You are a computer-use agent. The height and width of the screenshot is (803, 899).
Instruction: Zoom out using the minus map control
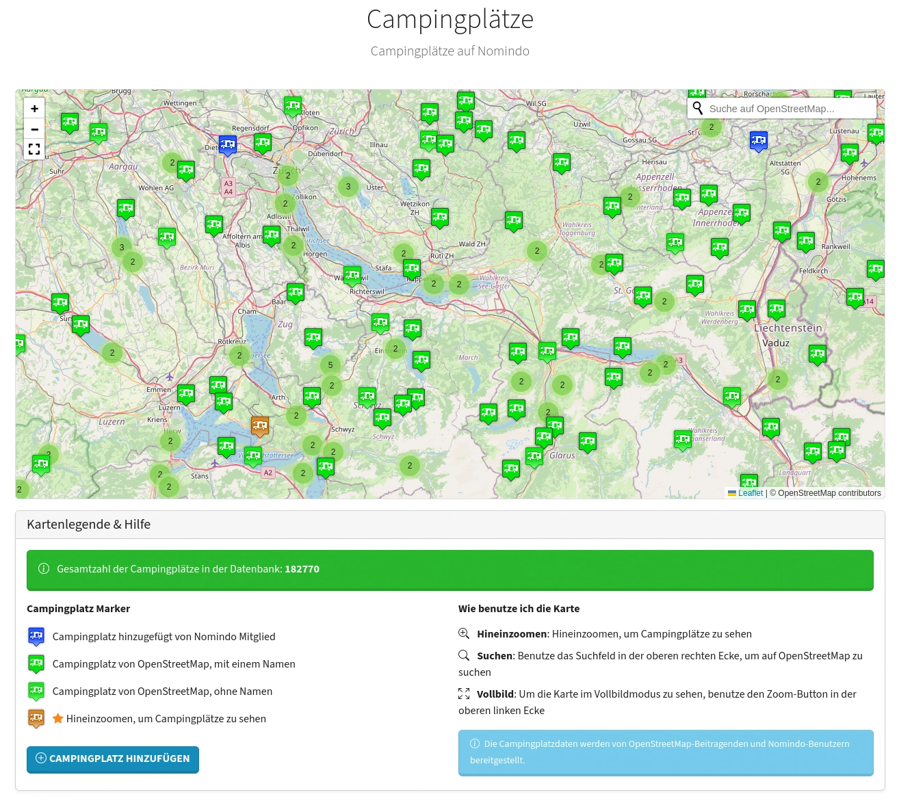[x=34, y=129]
